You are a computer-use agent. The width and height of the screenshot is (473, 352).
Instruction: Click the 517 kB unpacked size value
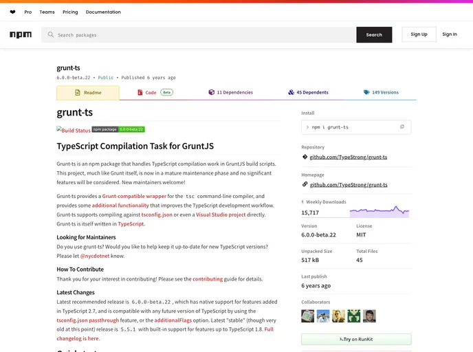(x=310, y=260)
